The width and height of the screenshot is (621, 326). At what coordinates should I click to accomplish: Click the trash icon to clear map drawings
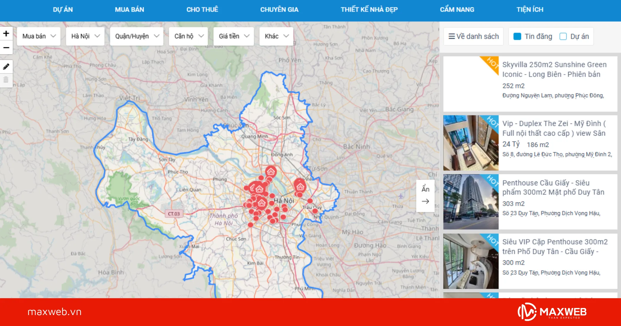6,80
